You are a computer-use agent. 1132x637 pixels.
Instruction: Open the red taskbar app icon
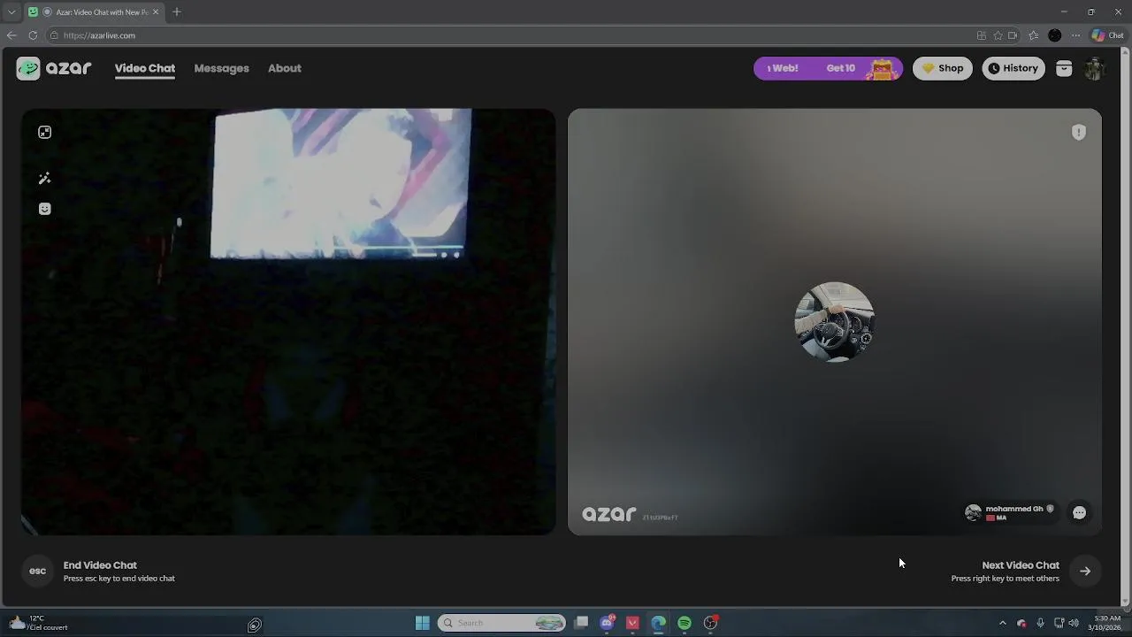633,623
